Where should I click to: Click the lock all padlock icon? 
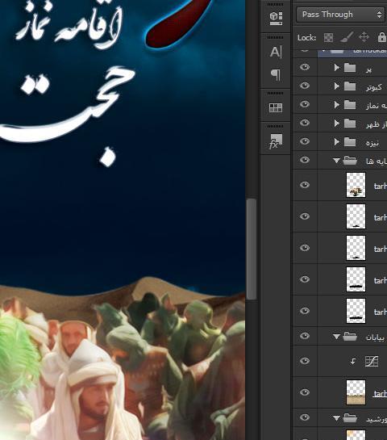coord(381,37)
